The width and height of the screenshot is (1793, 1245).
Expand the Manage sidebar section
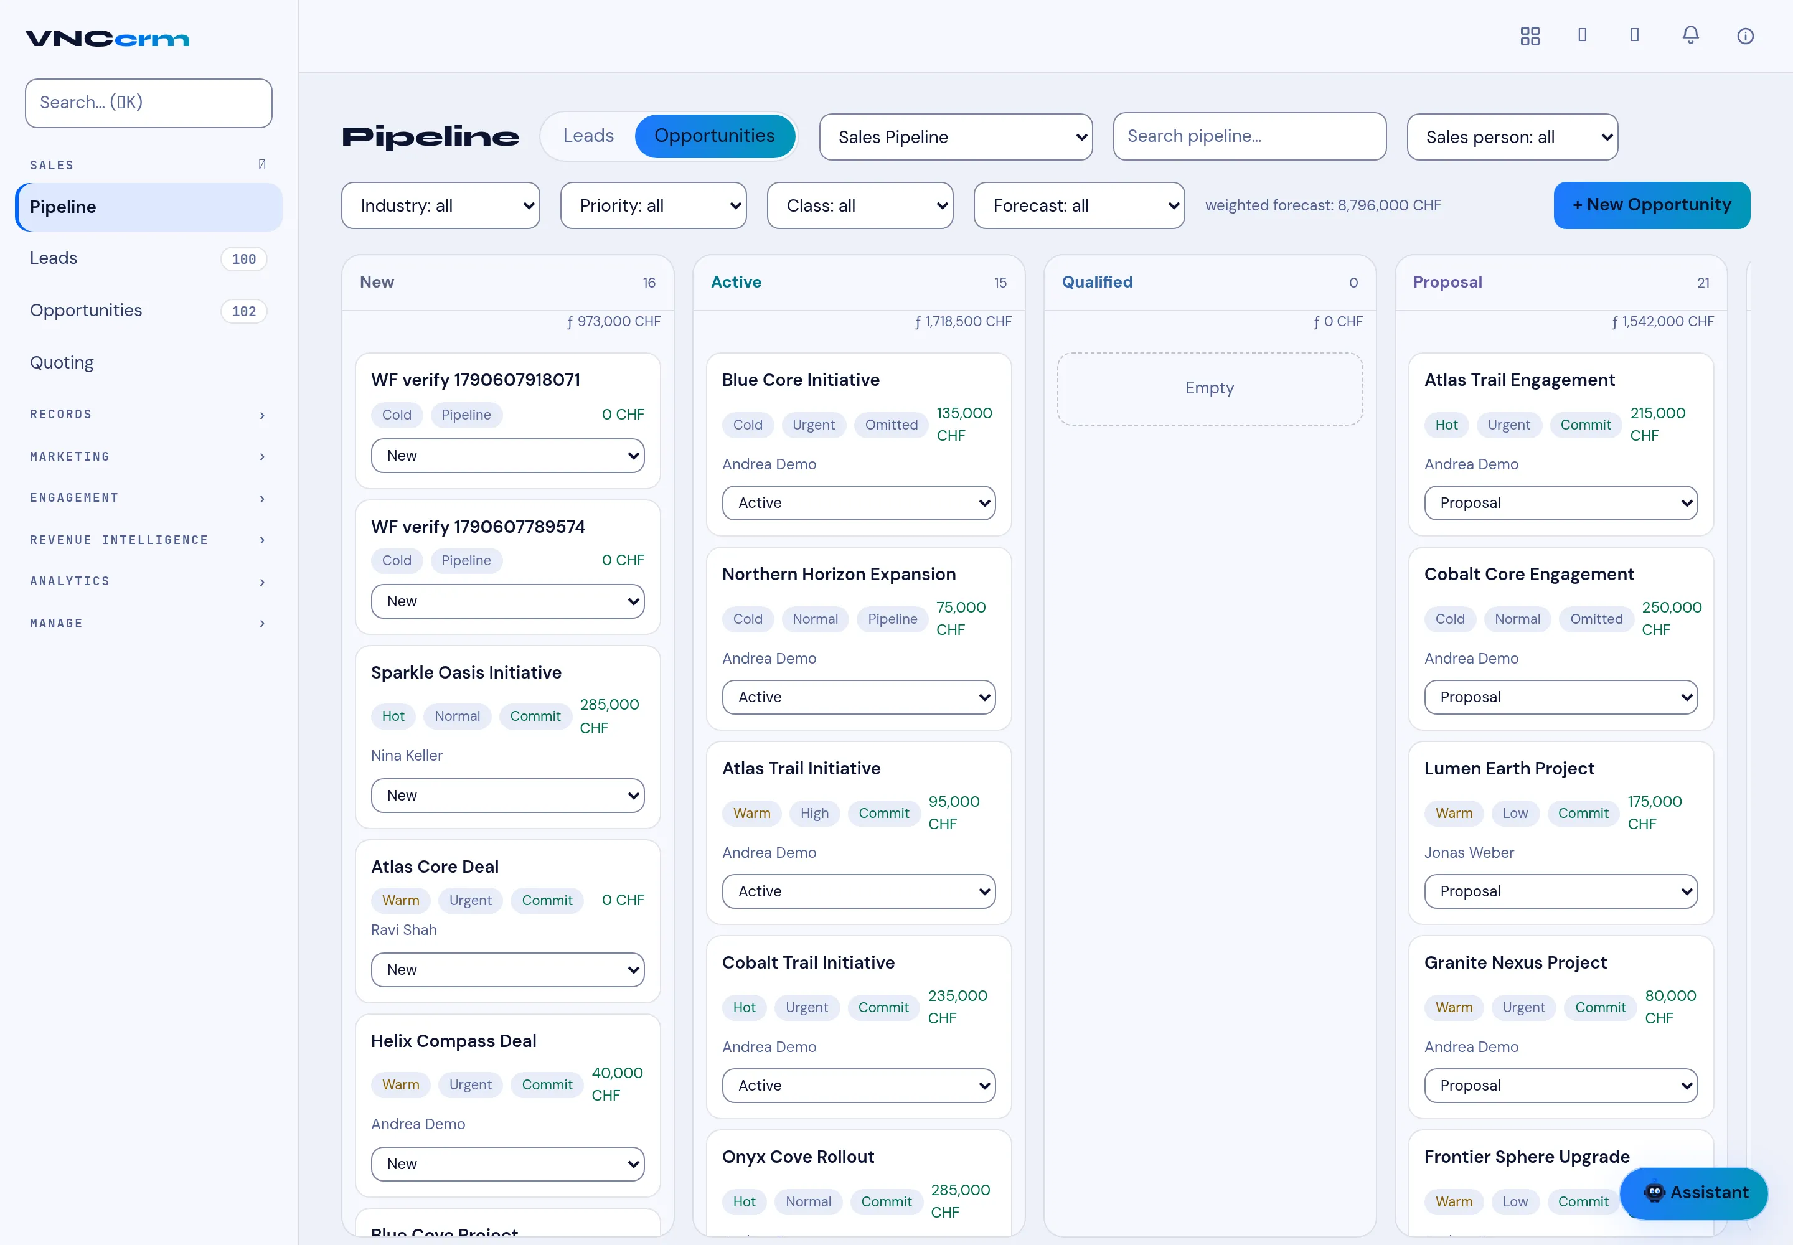click(148, 623)
